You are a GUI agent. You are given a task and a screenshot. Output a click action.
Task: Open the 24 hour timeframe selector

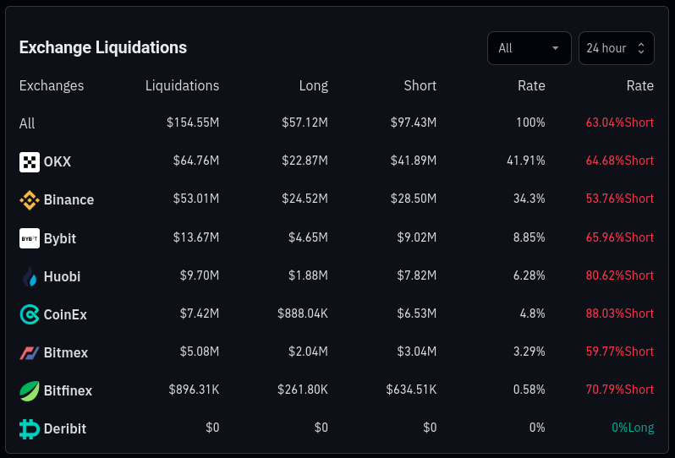click(x=616, y=48)
